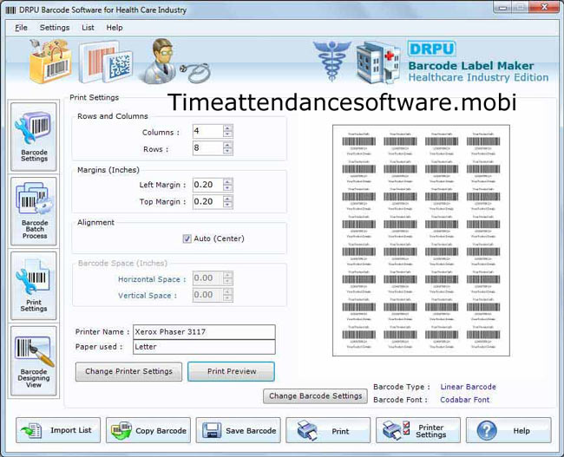Click the Horizontal Space label

[x=152, y=279]
